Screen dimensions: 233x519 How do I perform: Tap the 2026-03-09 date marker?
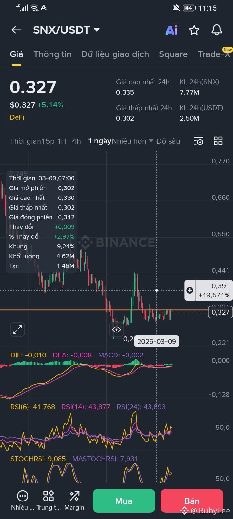(157, 341)
